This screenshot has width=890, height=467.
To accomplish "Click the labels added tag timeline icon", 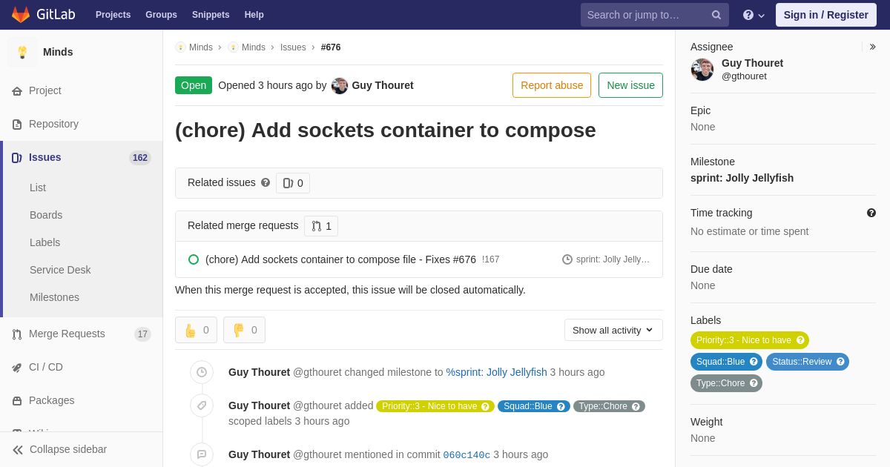I will click(x=202, y=405).
